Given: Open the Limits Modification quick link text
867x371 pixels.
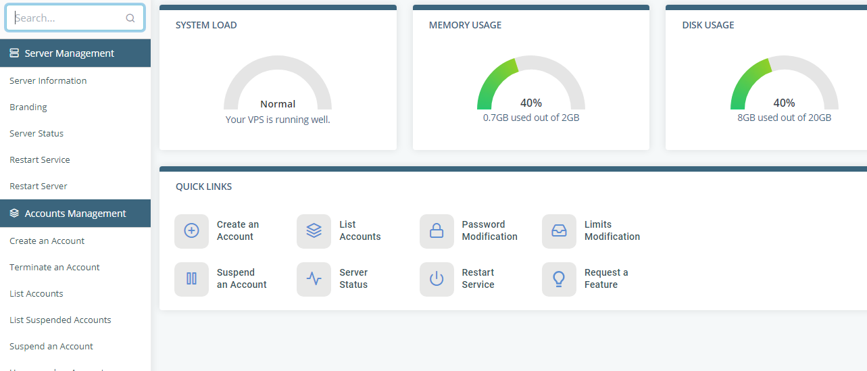Looking at the screenshot, I should 612,230.
